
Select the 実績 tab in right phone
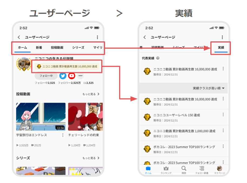pos(221,48)
